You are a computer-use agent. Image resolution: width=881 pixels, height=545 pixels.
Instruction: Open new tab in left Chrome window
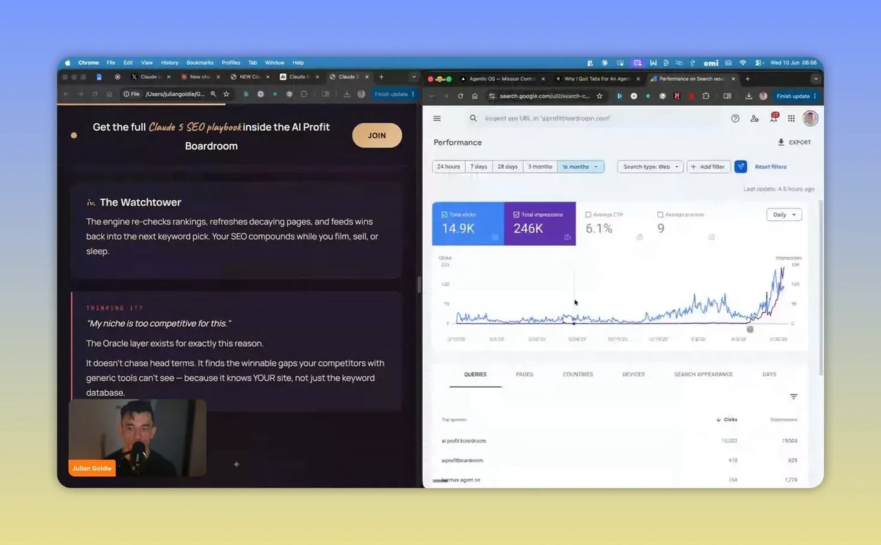381,77
